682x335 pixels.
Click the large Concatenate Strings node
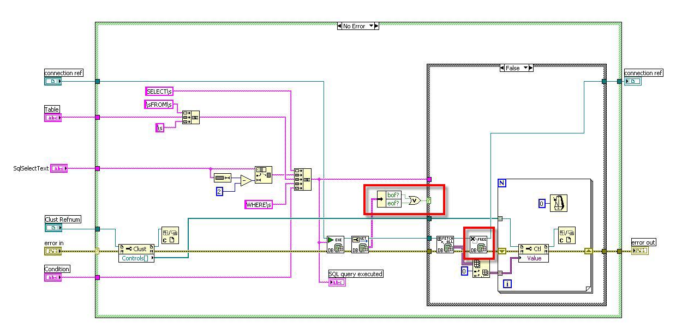302,179
